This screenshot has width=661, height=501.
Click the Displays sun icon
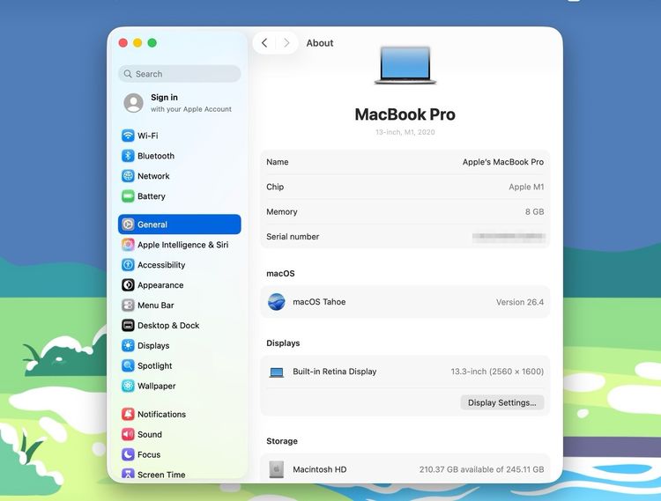coord(128,346)
